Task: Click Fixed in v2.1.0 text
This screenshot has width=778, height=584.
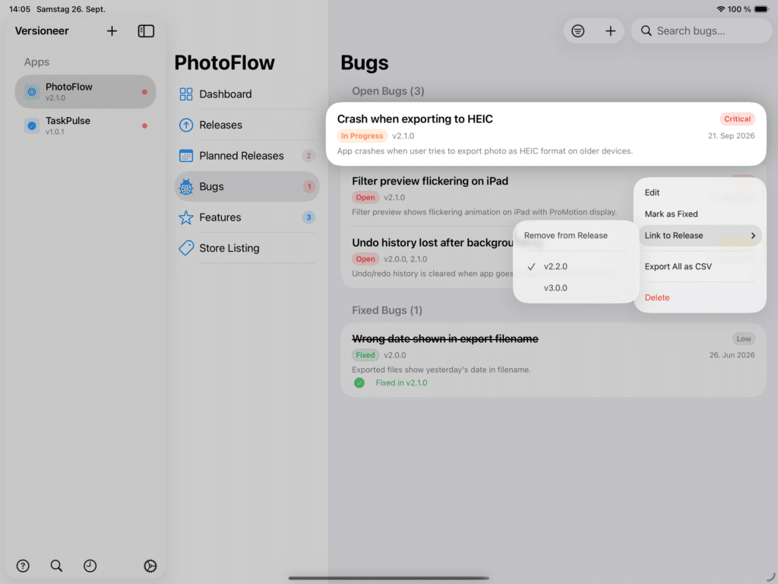Action: [401, 383]
